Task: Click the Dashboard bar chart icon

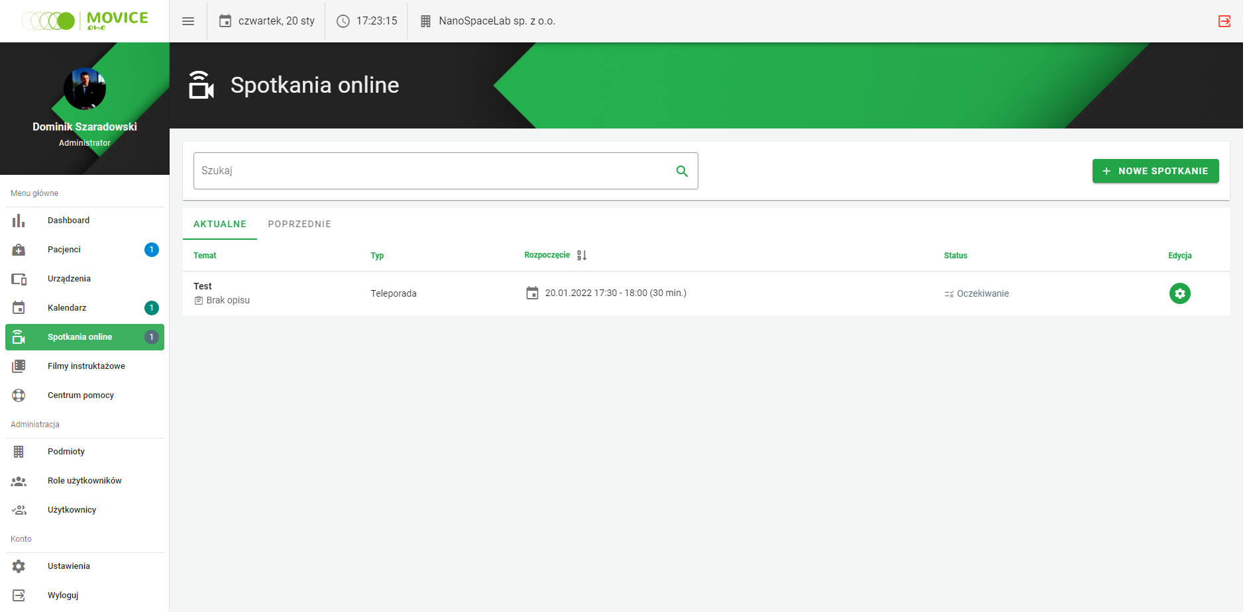Action: [19, 221]
